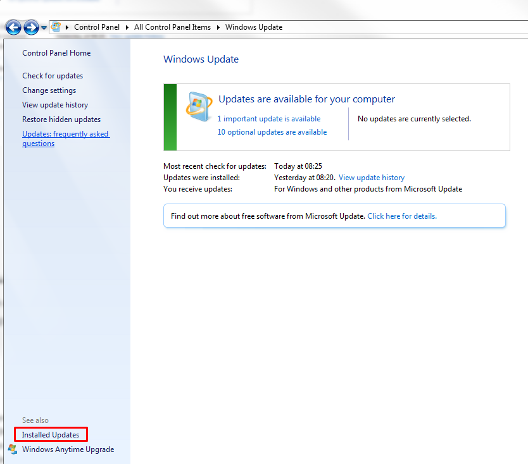Expand the arrow after Control Panel breadcrumb
The width and height of the screenshot is (528, 464).
[x=127, y=27]
